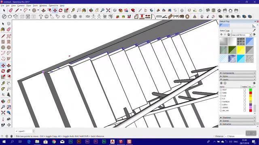Image resolution: width=259 pixels, height=145 pixels.
Task: Pick the Polygon tool in left toolbar
Action: pyautogui.click(x=9, y=48)
